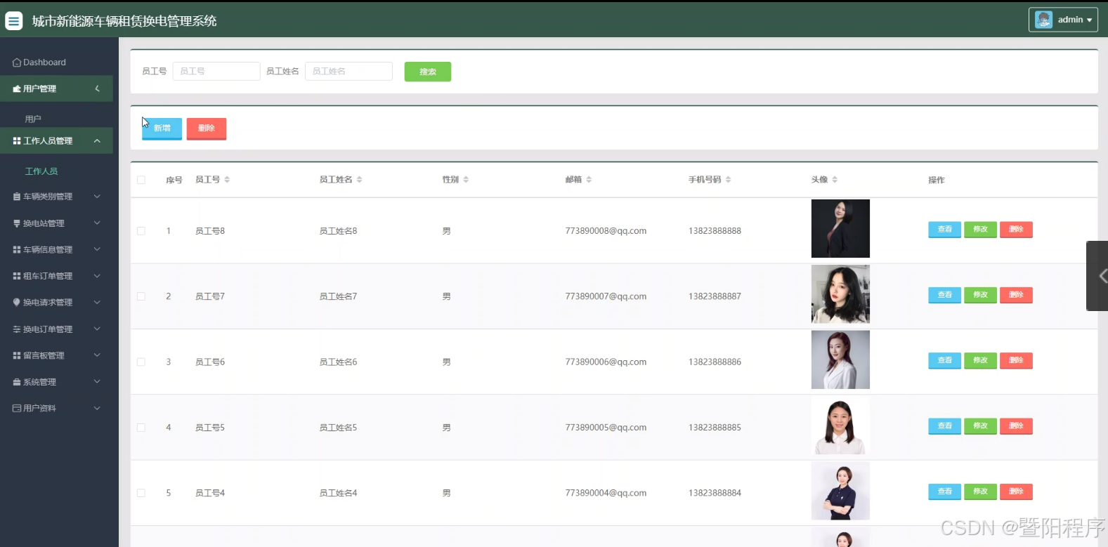Sort by 邮箱 column arrows

[589, 180]
